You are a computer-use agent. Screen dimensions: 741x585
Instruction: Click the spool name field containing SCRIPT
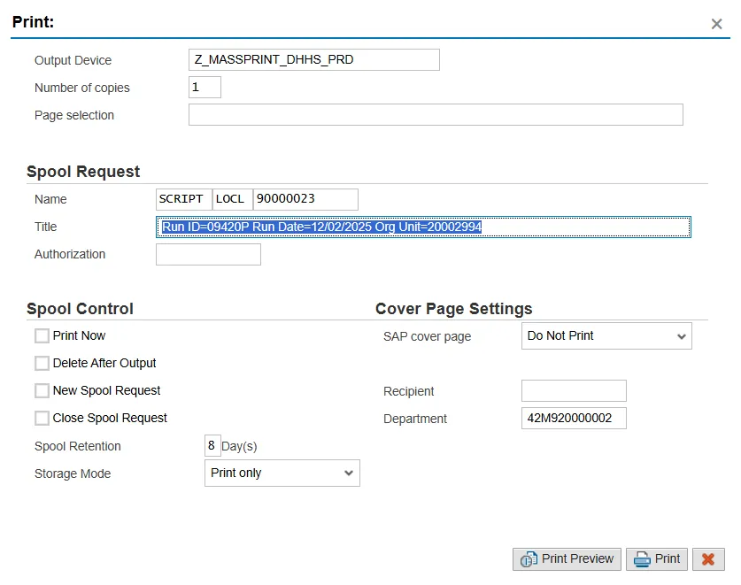183,199
